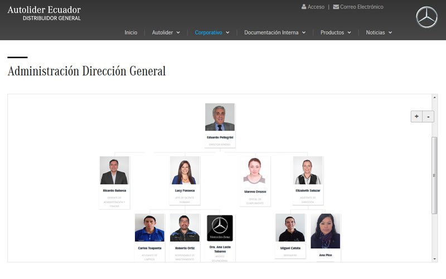
Task: Expand the Autolider dropdown menu
Action: 166,32
